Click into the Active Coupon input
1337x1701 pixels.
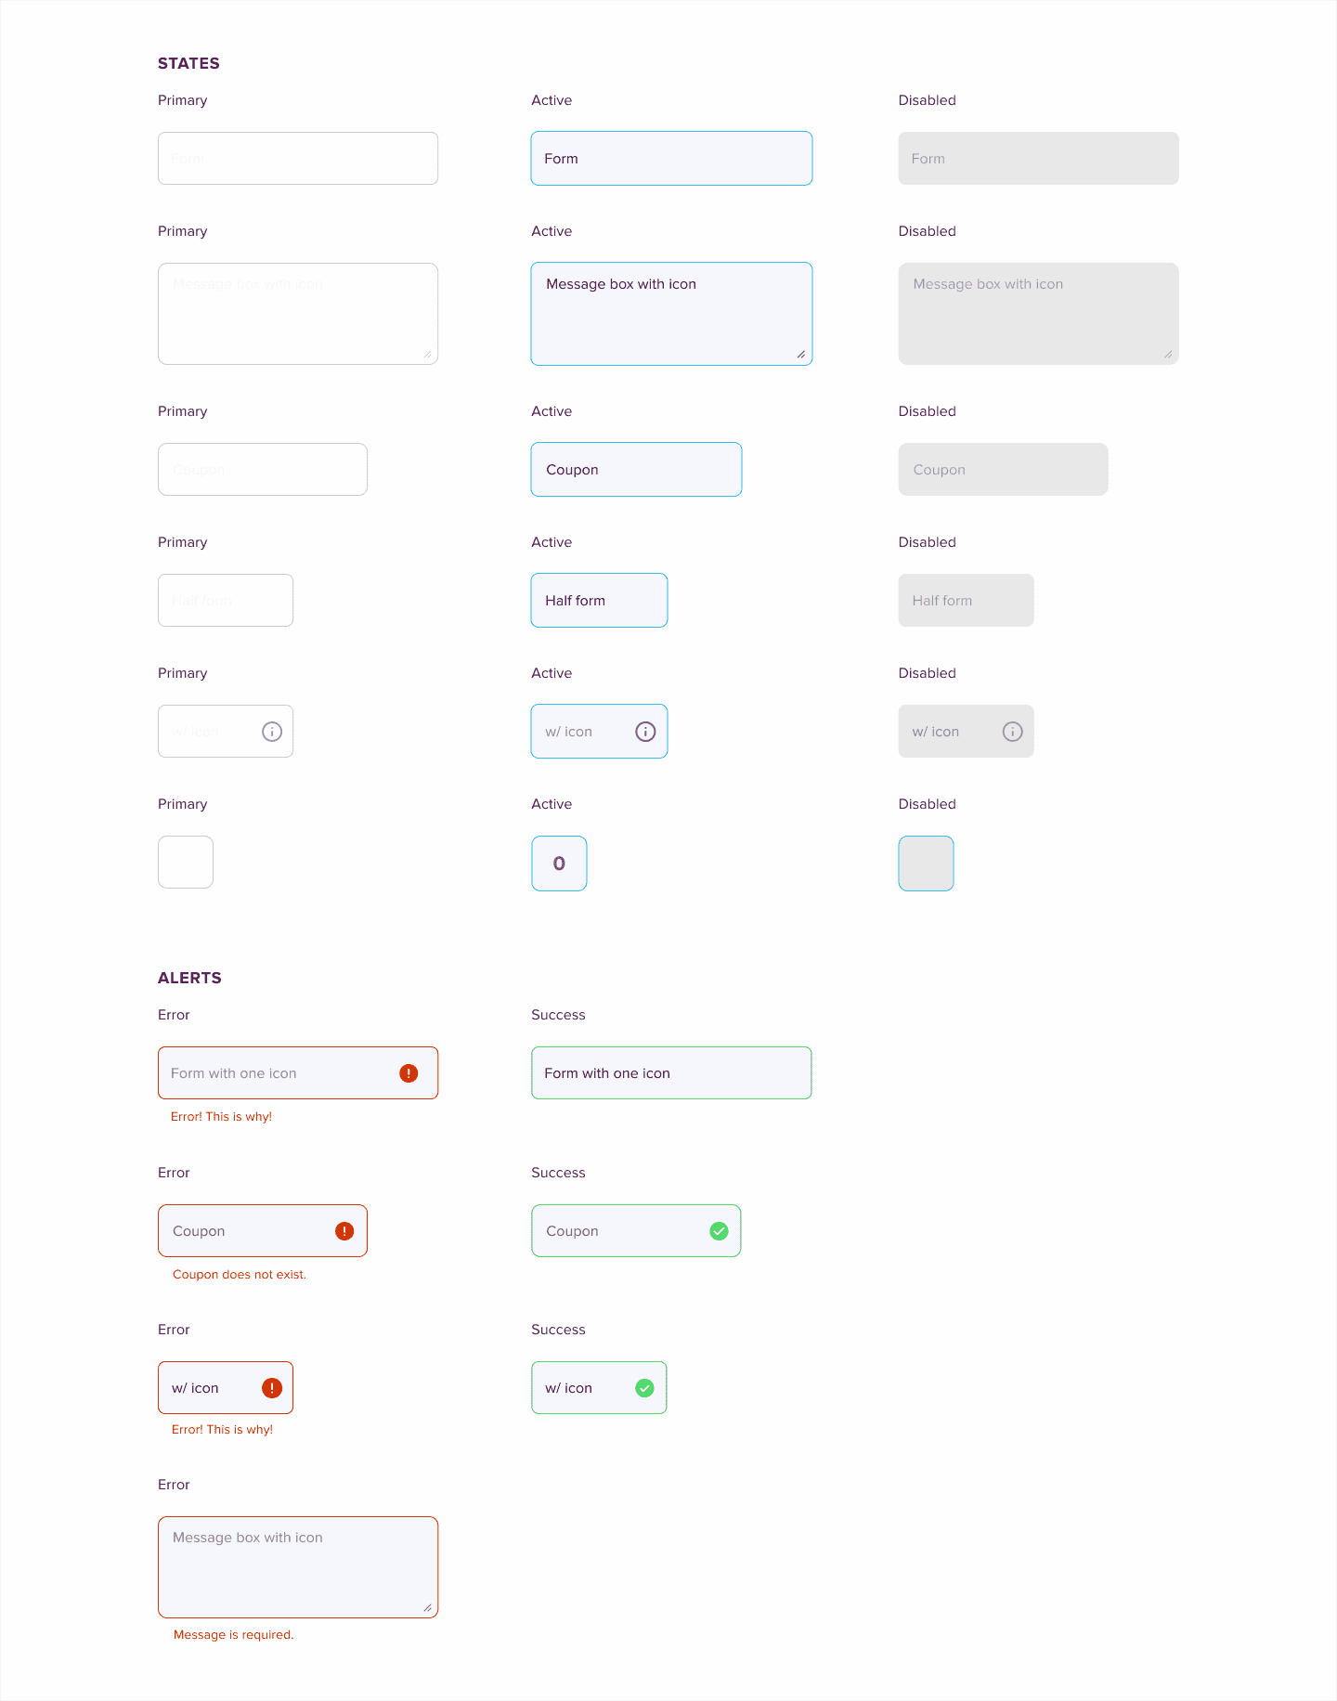pyautogui.click(x=636, y=470)
